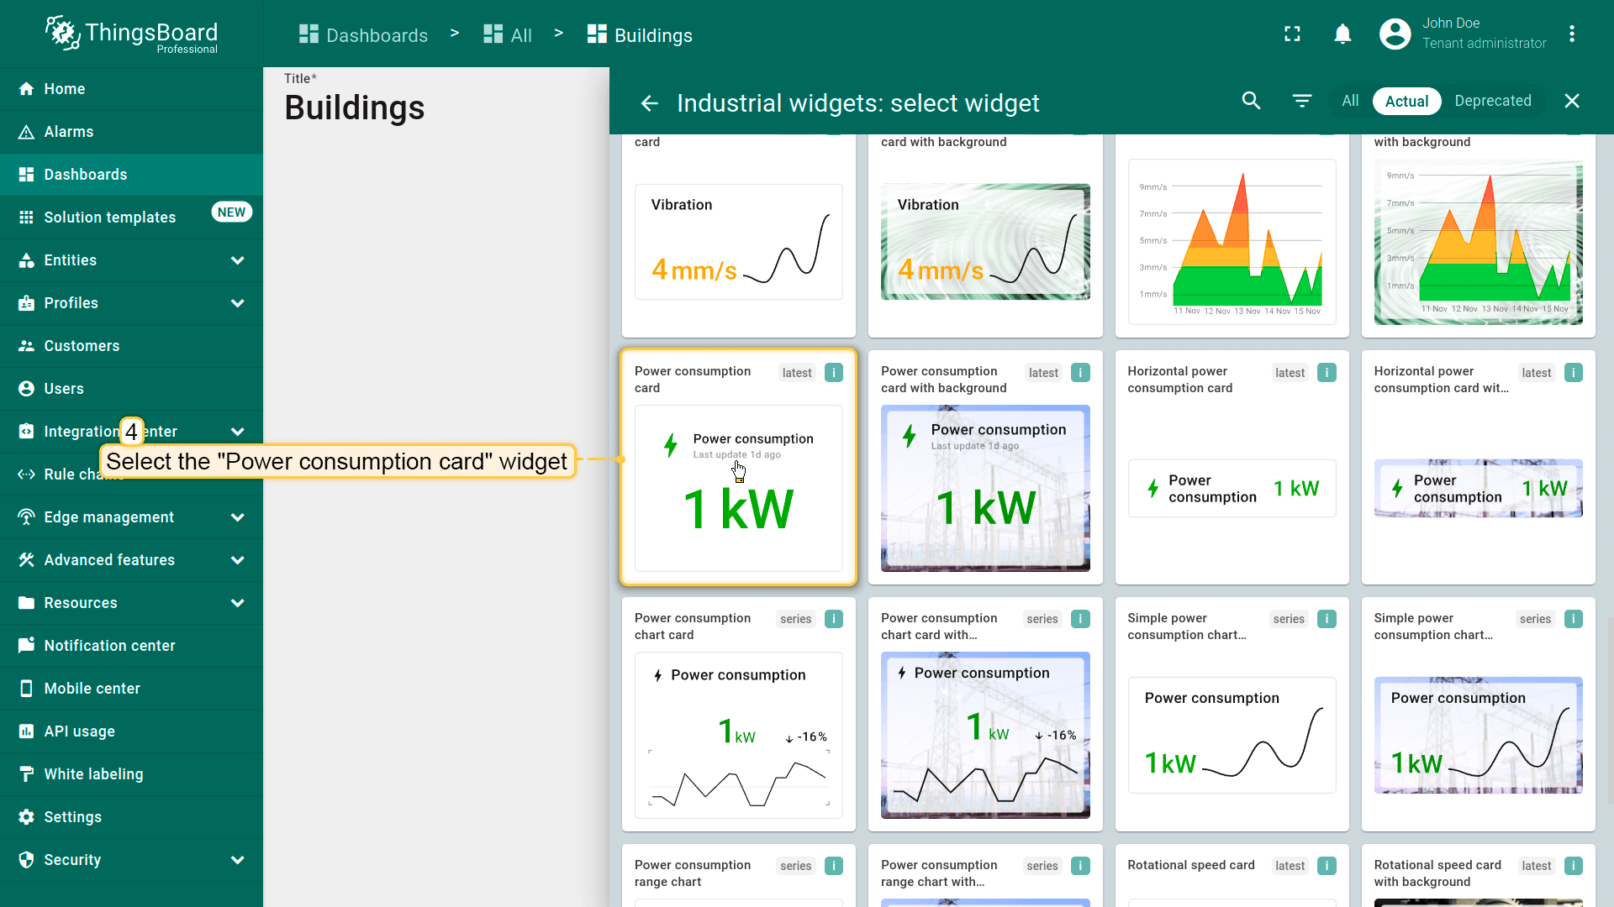The width and height of the screenshot is (1614, 907).
Task: Toggle fullscreen mode icon
Action: tap(1292, 34)
